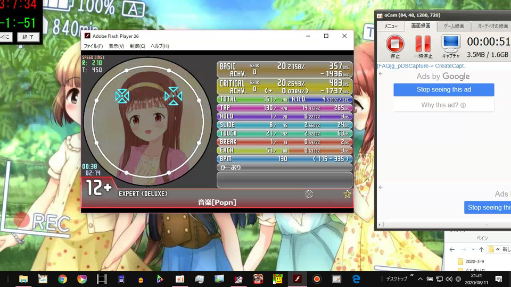Click the 'Stop seeing this ad' button at top
Screen dimensions: 511x287
pyautogui.click(x=444, y=89)
